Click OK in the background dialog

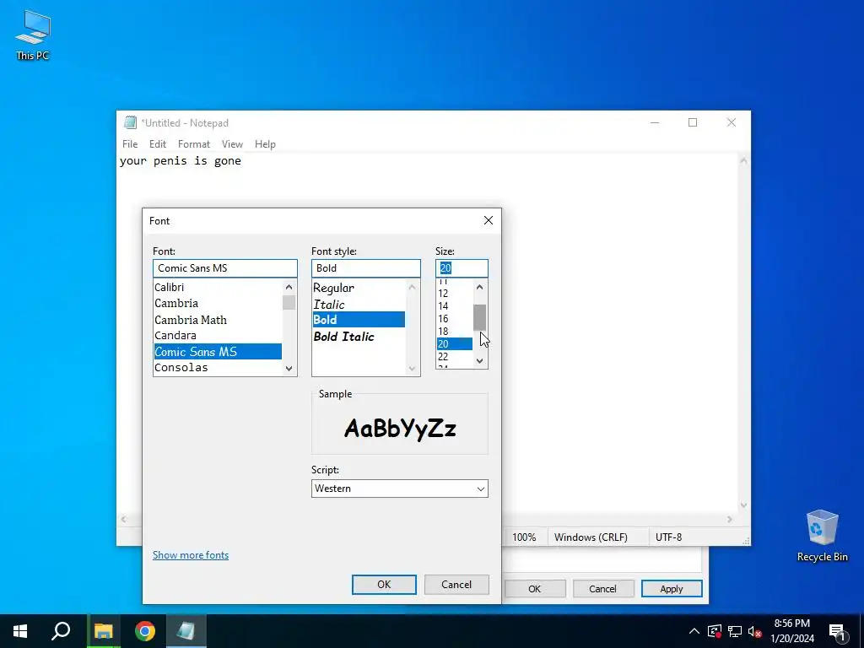[x=534, y=588]
